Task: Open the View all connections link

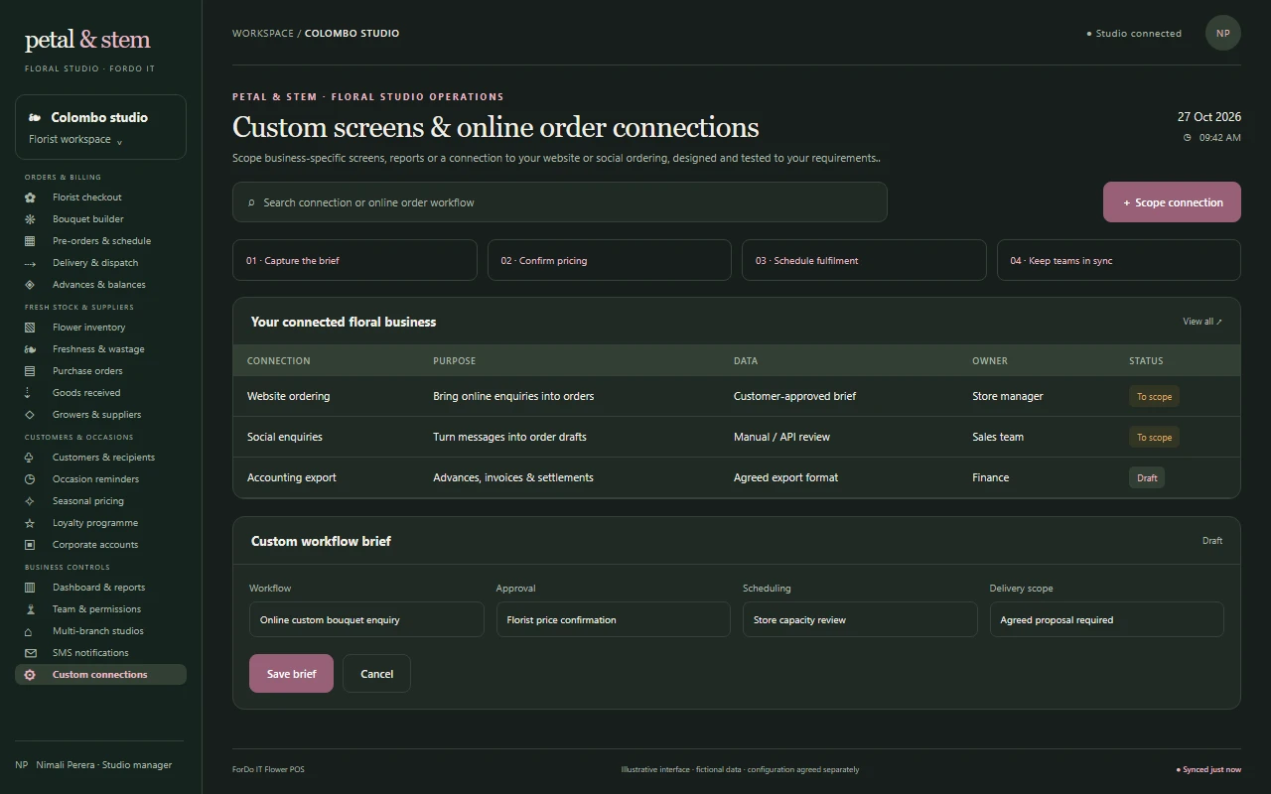Action: (1202, 322)
